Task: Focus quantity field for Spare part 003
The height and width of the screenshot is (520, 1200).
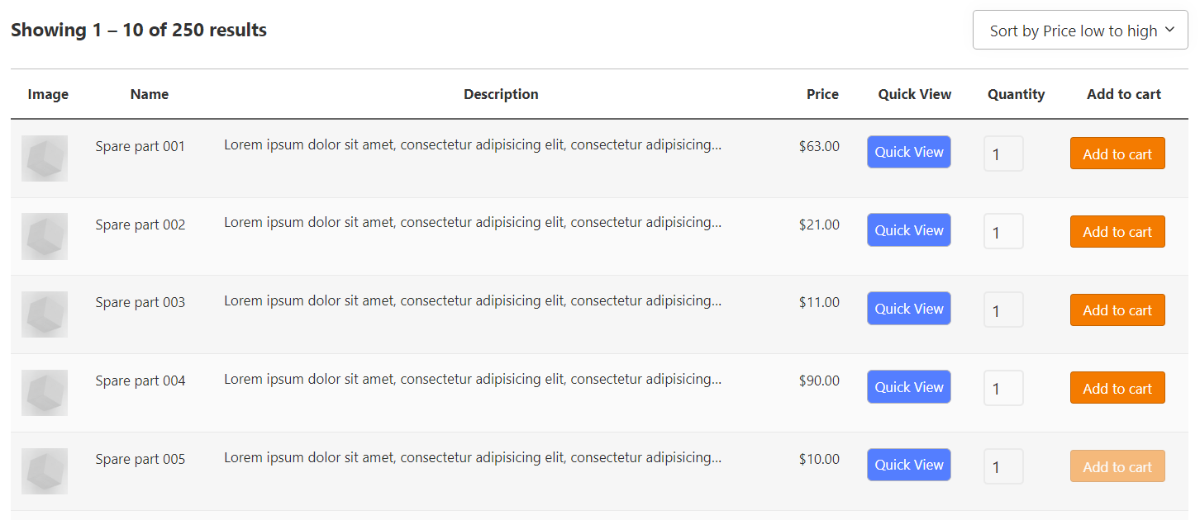Action: coord(1003,310)
